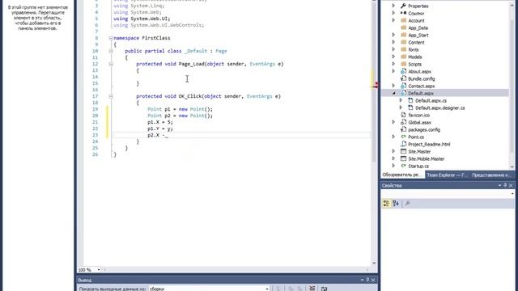
Task: Click the clear all output icon in Вывод toolbar
Action: (x=312, y=289)
